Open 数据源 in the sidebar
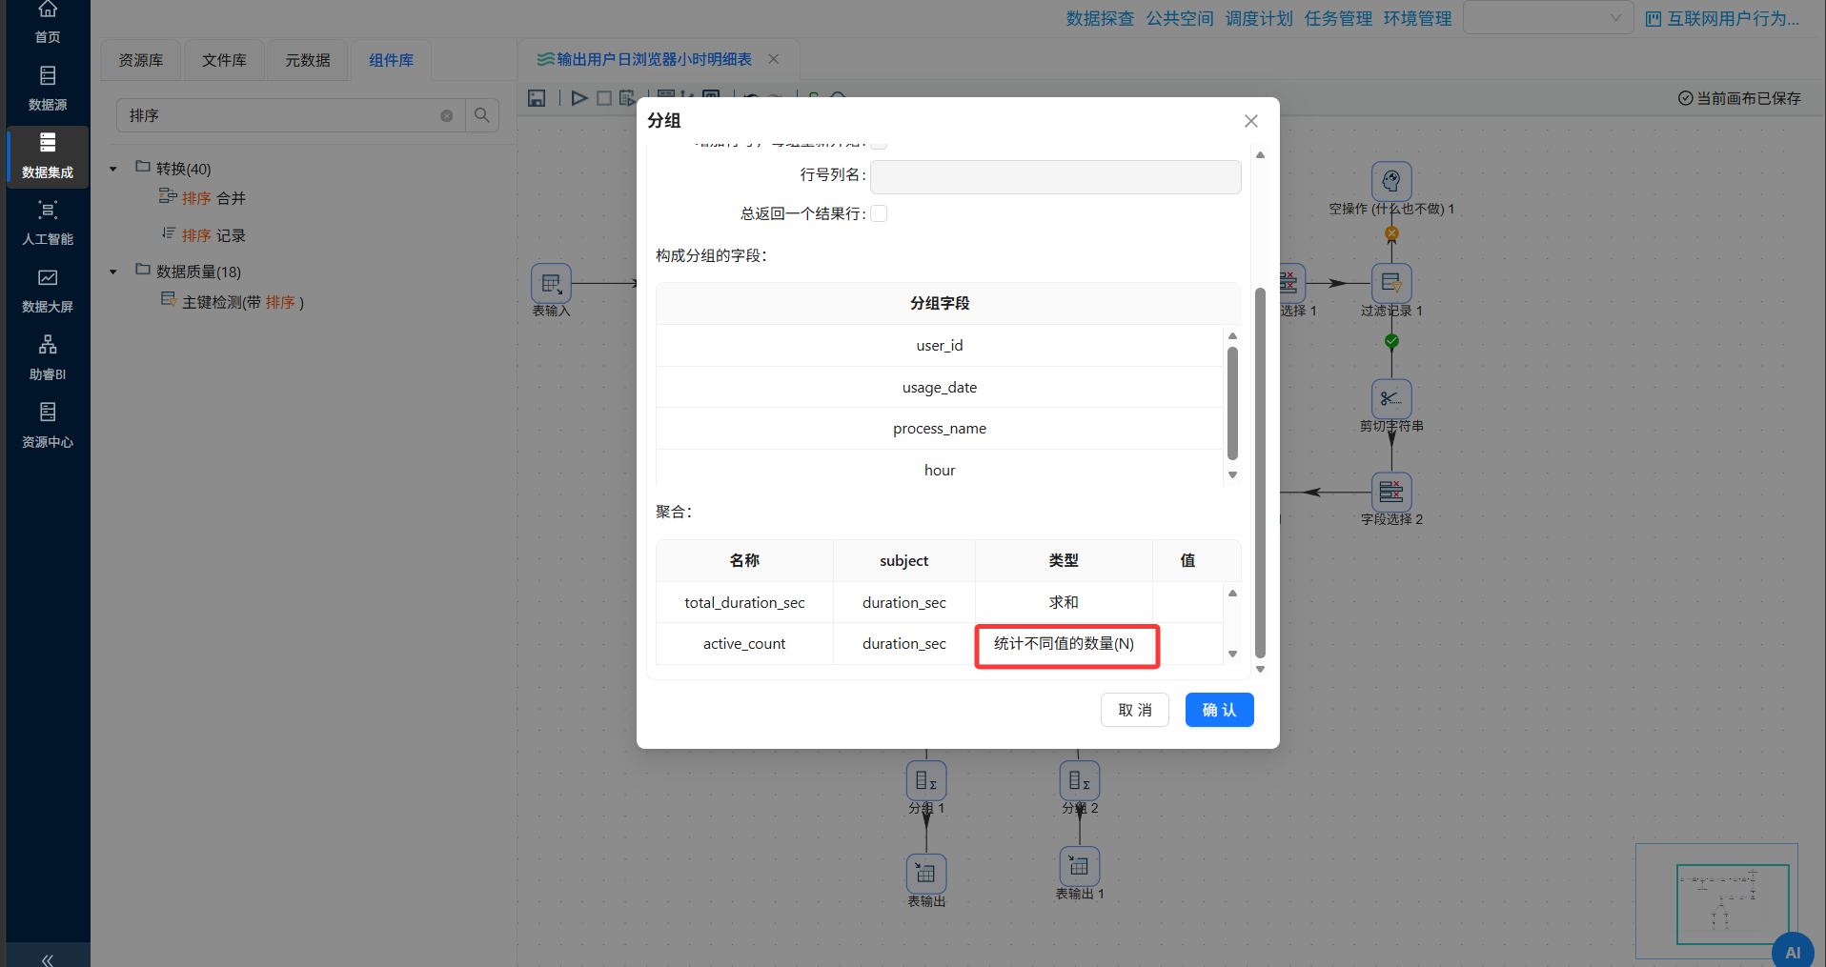This screenshot has height=967, width=1826. (x=48, y=88)
